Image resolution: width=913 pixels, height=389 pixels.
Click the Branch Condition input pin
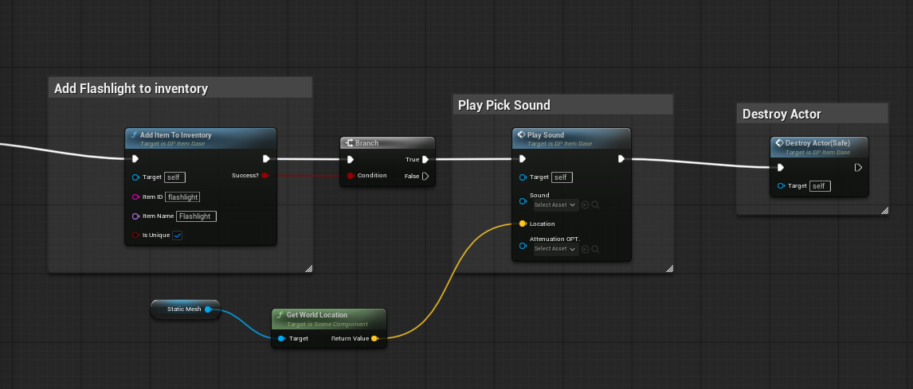pos(351,176)
